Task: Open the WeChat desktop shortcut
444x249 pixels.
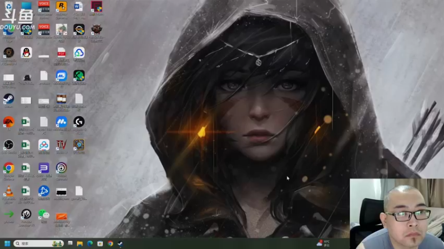Action: click(44, 214)
